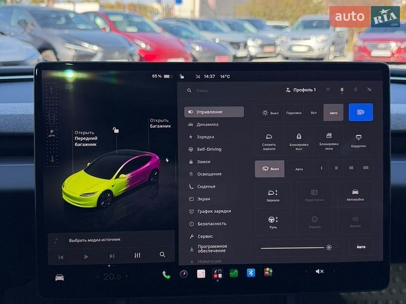Tap Открыть Передний багажник
Viewport: 406px width, 304px height.
click(86, 138)
